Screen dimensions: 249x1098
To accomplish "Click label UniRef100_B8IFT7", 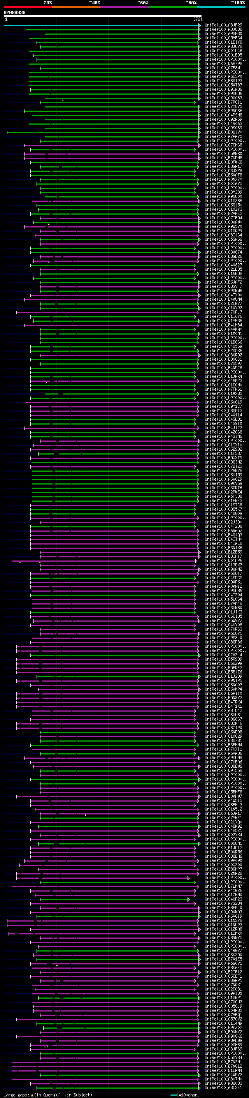I will (x=223, y=556).
